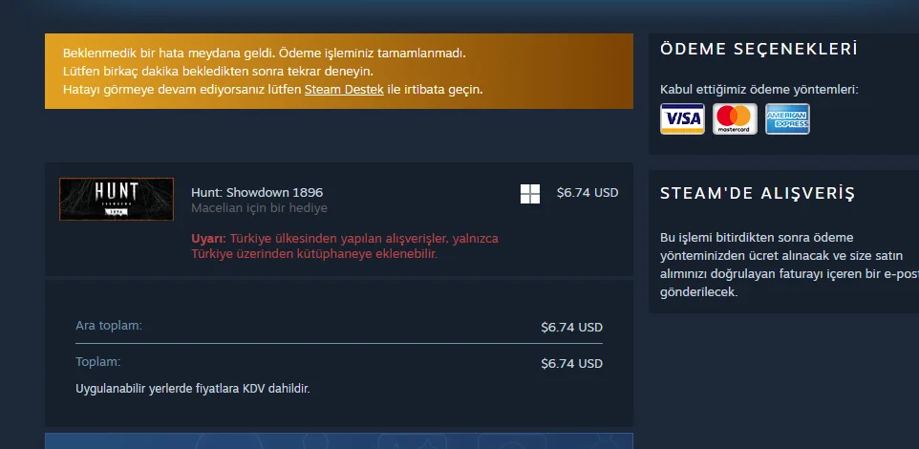Click the Hunt: Showdown 1896 title
This screenshot has height=449, width=919.
[257, 192]
